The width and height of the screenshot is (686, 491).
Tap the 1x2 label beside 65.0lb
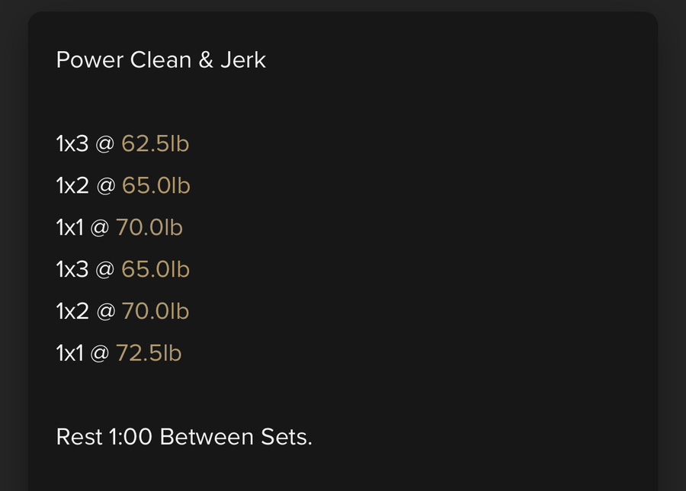(x=72, y=185)
